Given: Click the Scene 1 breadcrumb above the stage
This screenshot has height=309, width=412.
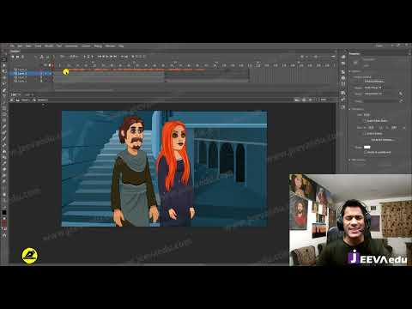Looking at the screenshot, I should [25, 100].
